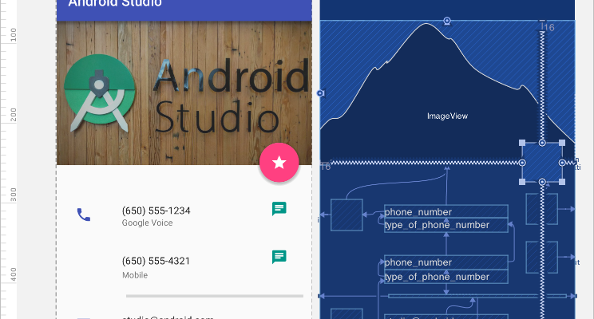Click right anchor of selected blueprint FAB

point(562,163)
